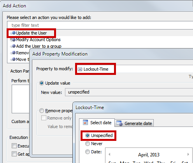Select the Update value radio button
This screenshot has width=193, height=163.
pos(42,83)
